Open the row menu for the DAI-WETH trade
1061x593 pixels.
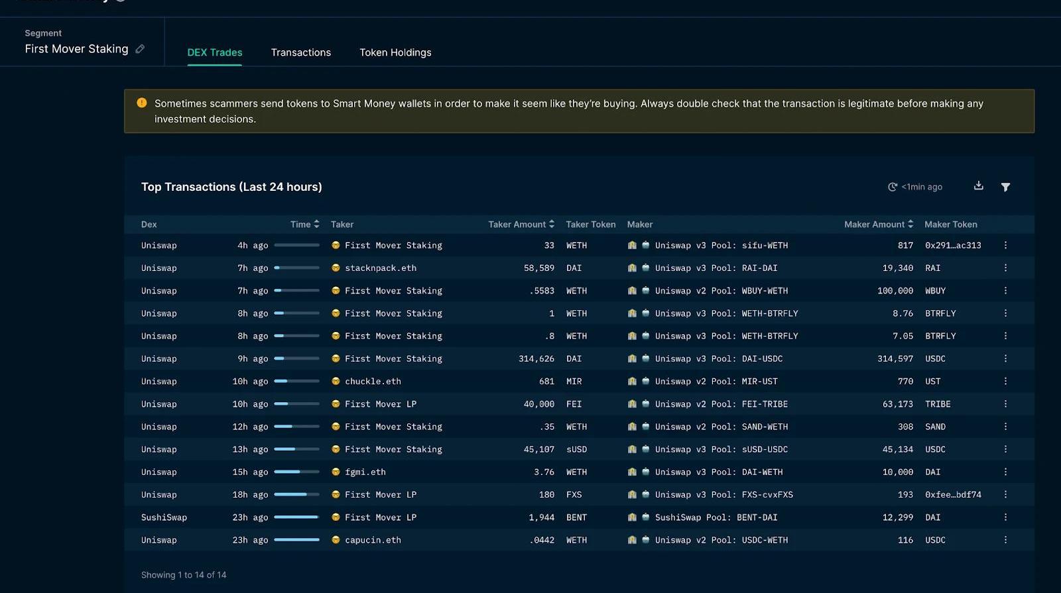[x=1005, y=472]
